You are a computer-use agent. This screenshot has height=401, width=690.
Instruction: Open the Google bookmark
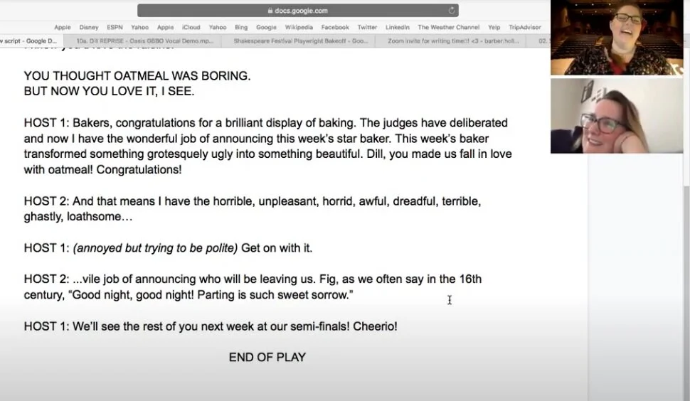pos(266,27)
